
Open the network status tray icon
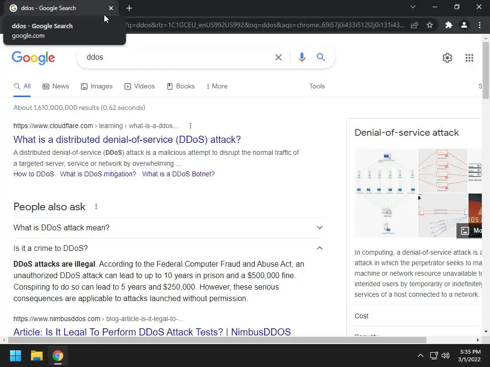434,356
